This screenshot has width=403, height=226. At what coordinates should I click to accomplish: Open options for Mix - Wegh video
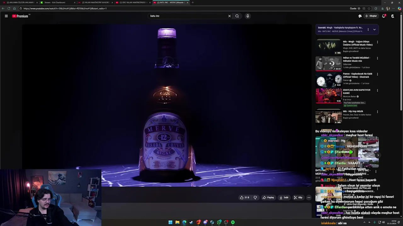[x=377, y=42]
